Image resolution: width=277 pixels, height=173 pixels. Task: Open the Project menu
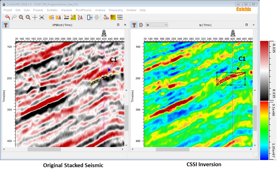point(8,10)
